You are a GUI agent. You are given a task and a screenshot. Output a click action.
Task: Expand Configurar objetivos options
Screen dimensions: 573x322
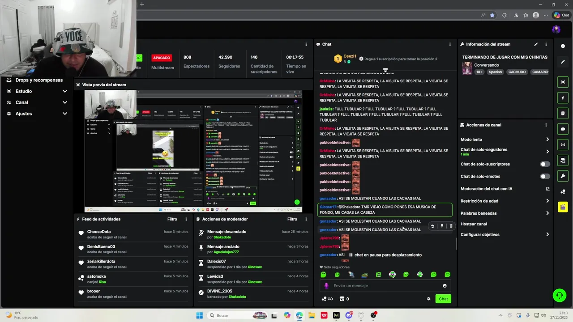point(547,234)
